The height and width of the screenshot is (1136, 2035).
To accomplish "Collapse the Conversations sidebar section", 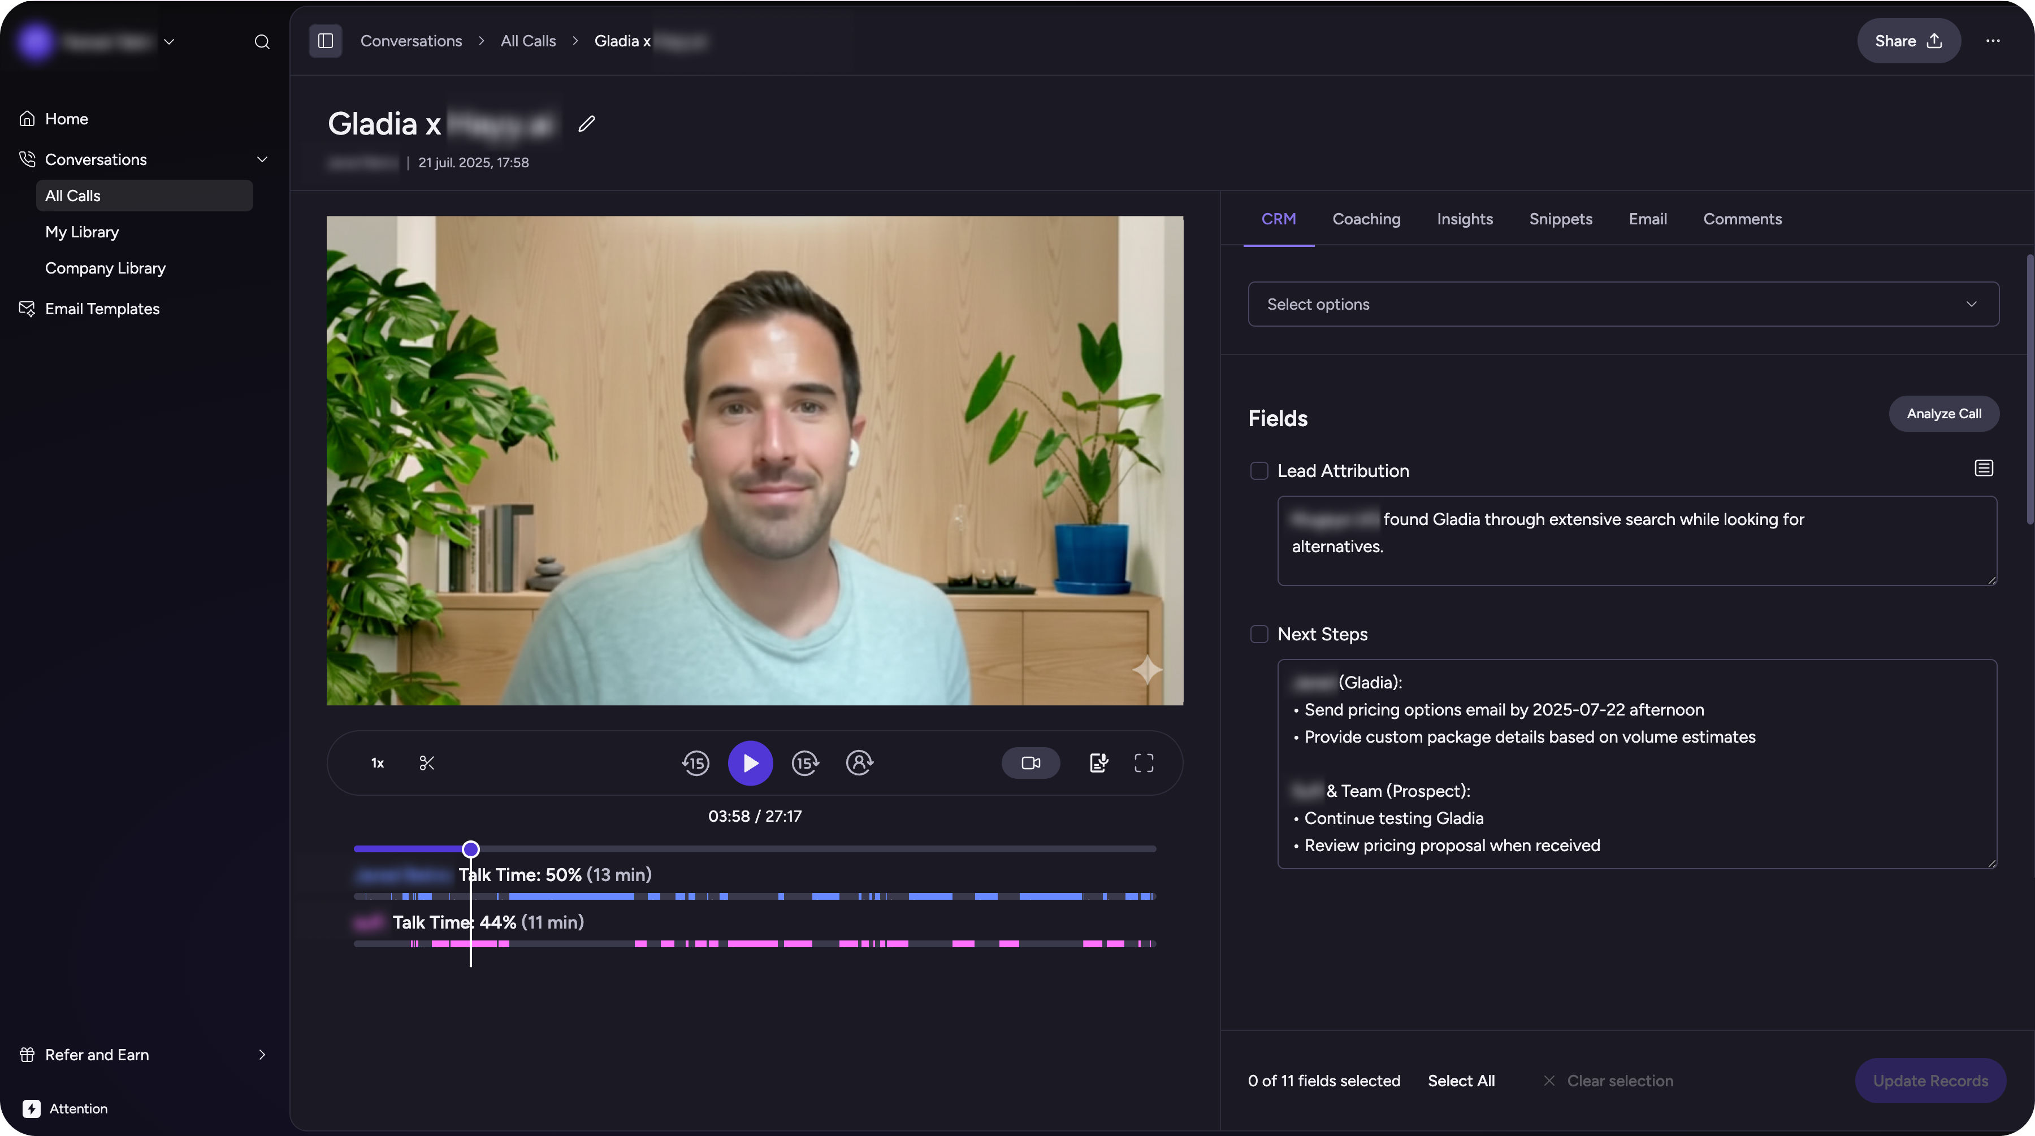I will [x=262, y=159].
